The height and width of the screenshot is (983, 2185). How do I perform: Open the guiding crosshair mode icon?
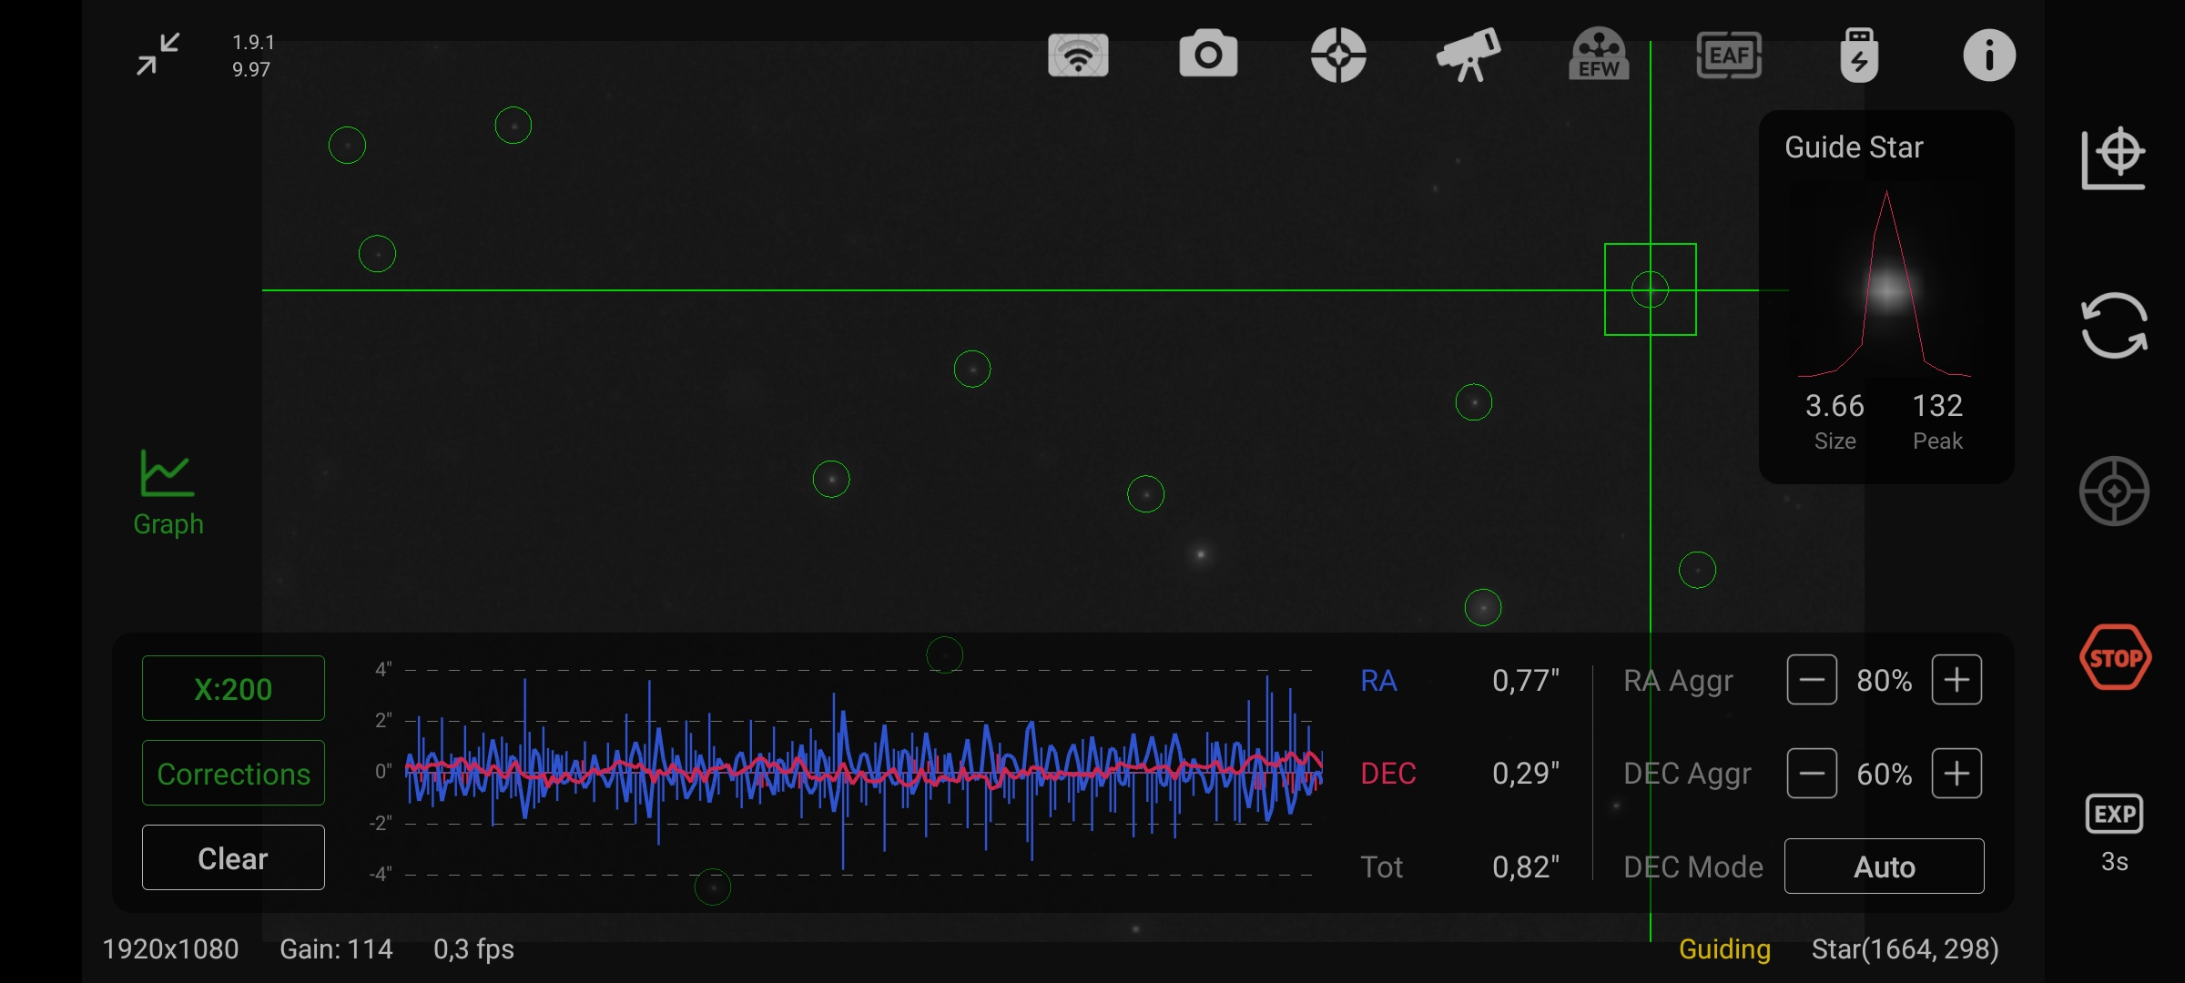click(1338, 56)
